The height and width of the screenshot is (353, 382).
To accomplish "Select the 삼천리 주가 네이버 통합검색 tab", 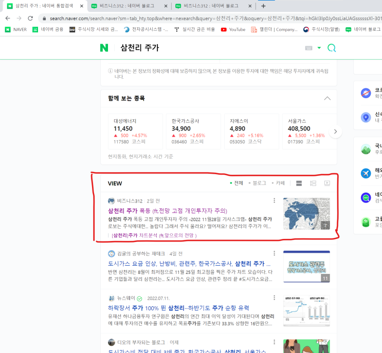I will (x=44, y=6).
